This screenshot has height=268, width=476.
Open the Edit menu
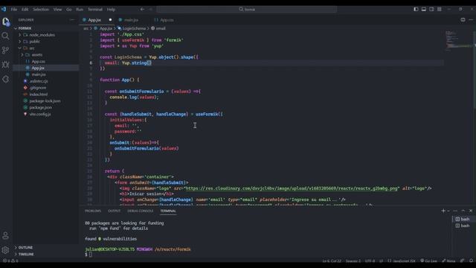[25, 9]
